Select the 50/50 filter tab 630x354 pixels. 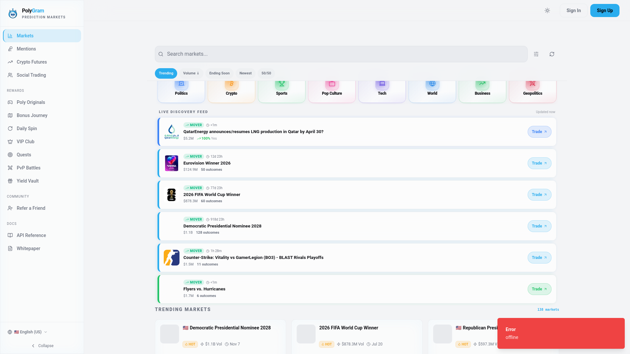(266, 73)
